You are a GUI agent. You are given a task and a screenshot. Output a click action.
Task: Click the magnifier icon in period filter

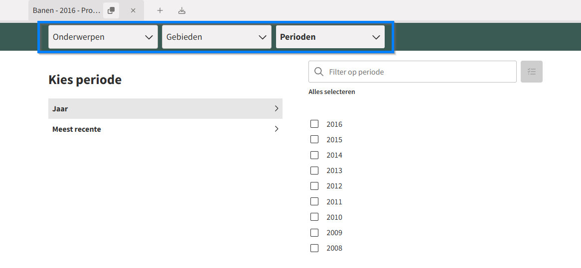pos(319,72)
